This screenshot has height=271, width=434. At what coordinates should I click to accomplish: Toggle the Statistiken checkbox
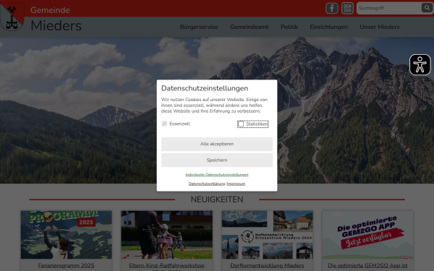[241, 124]
